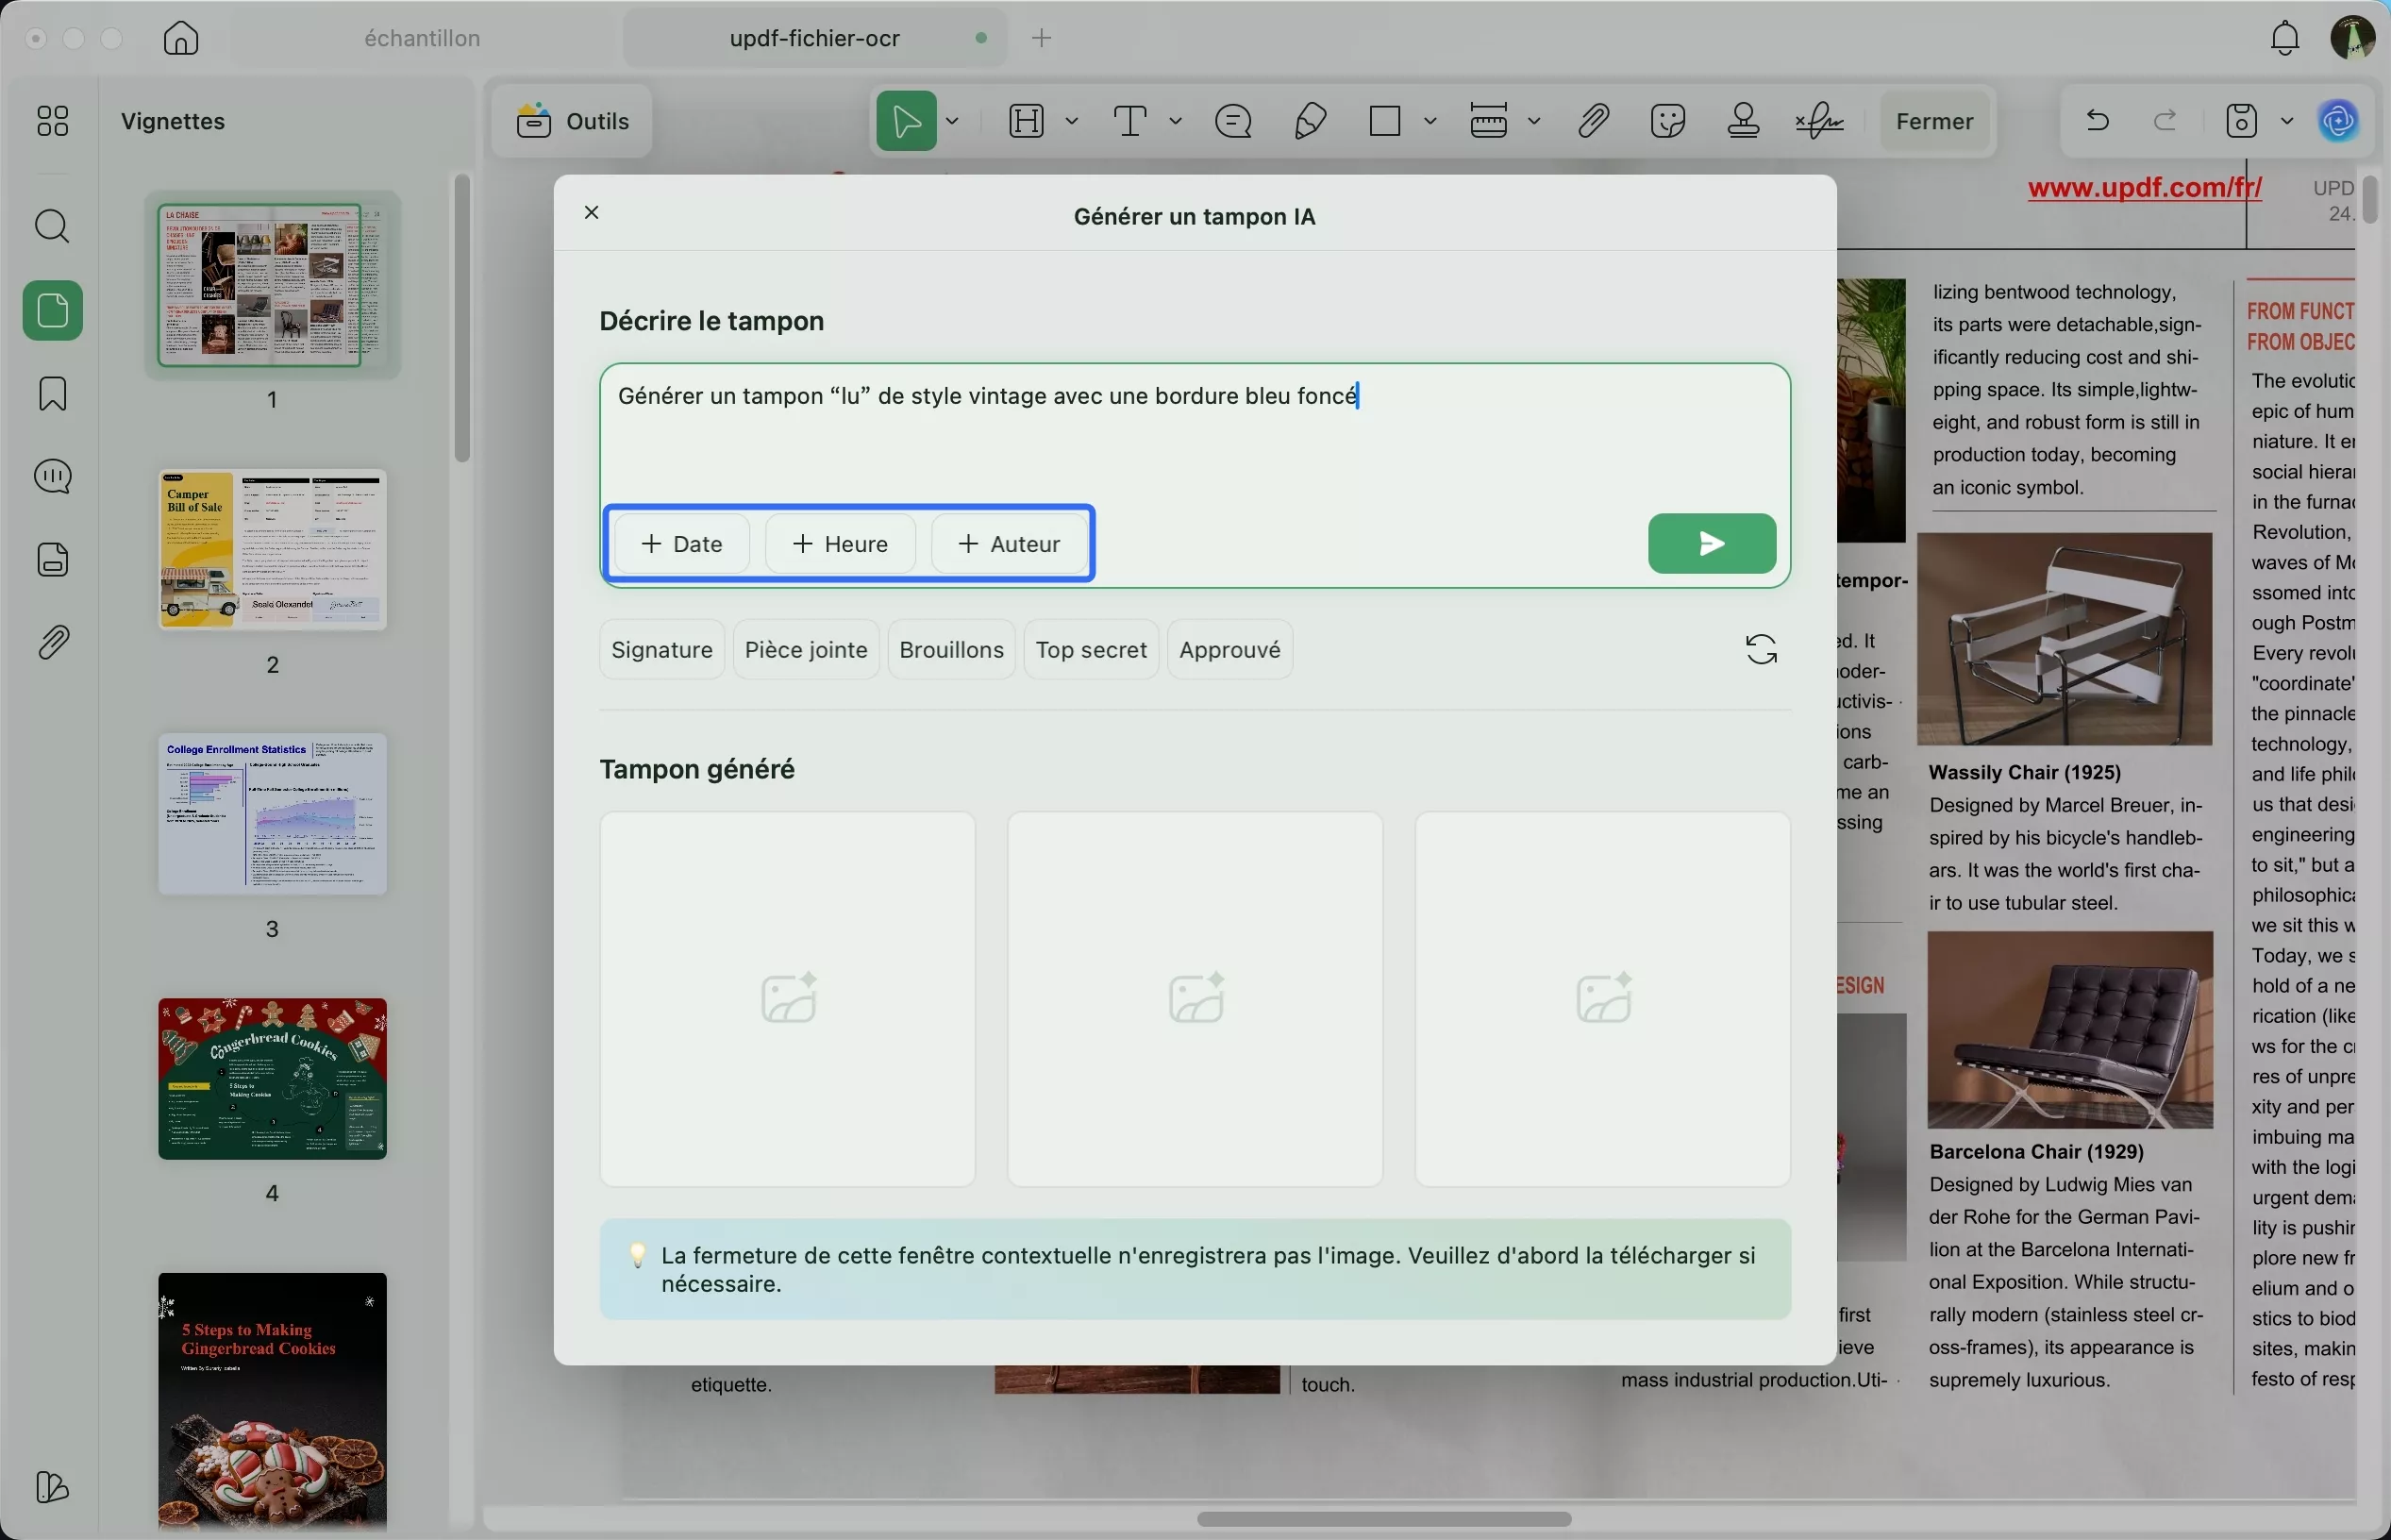Add the Date field to the stamp
The image size is (2391, 1540).
[681, 544]
